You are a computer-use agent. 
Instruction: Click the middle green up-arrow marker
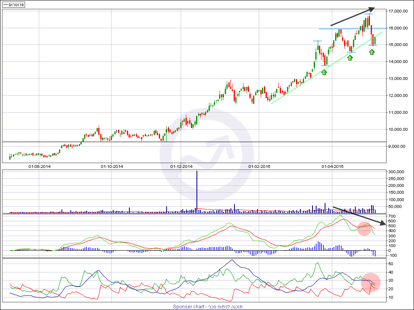click(x=350, y=58)
